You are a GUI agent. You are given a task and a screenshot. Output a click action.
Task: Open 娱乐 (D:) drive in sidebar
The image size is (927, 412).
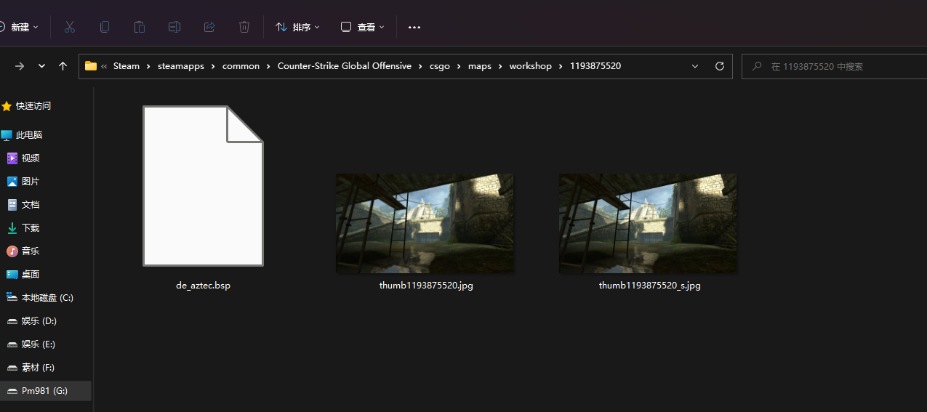[39, 321]
